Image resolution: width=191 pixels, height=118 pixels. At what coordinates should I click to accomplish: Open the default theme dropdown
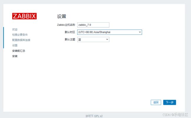(93, 39)
